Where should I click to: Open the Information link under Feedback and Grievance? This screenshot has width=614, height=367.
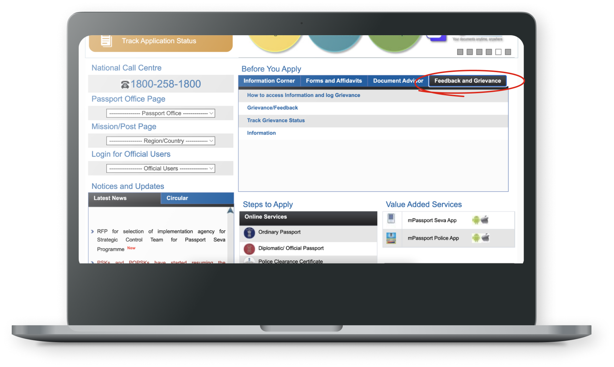[261, 133]
